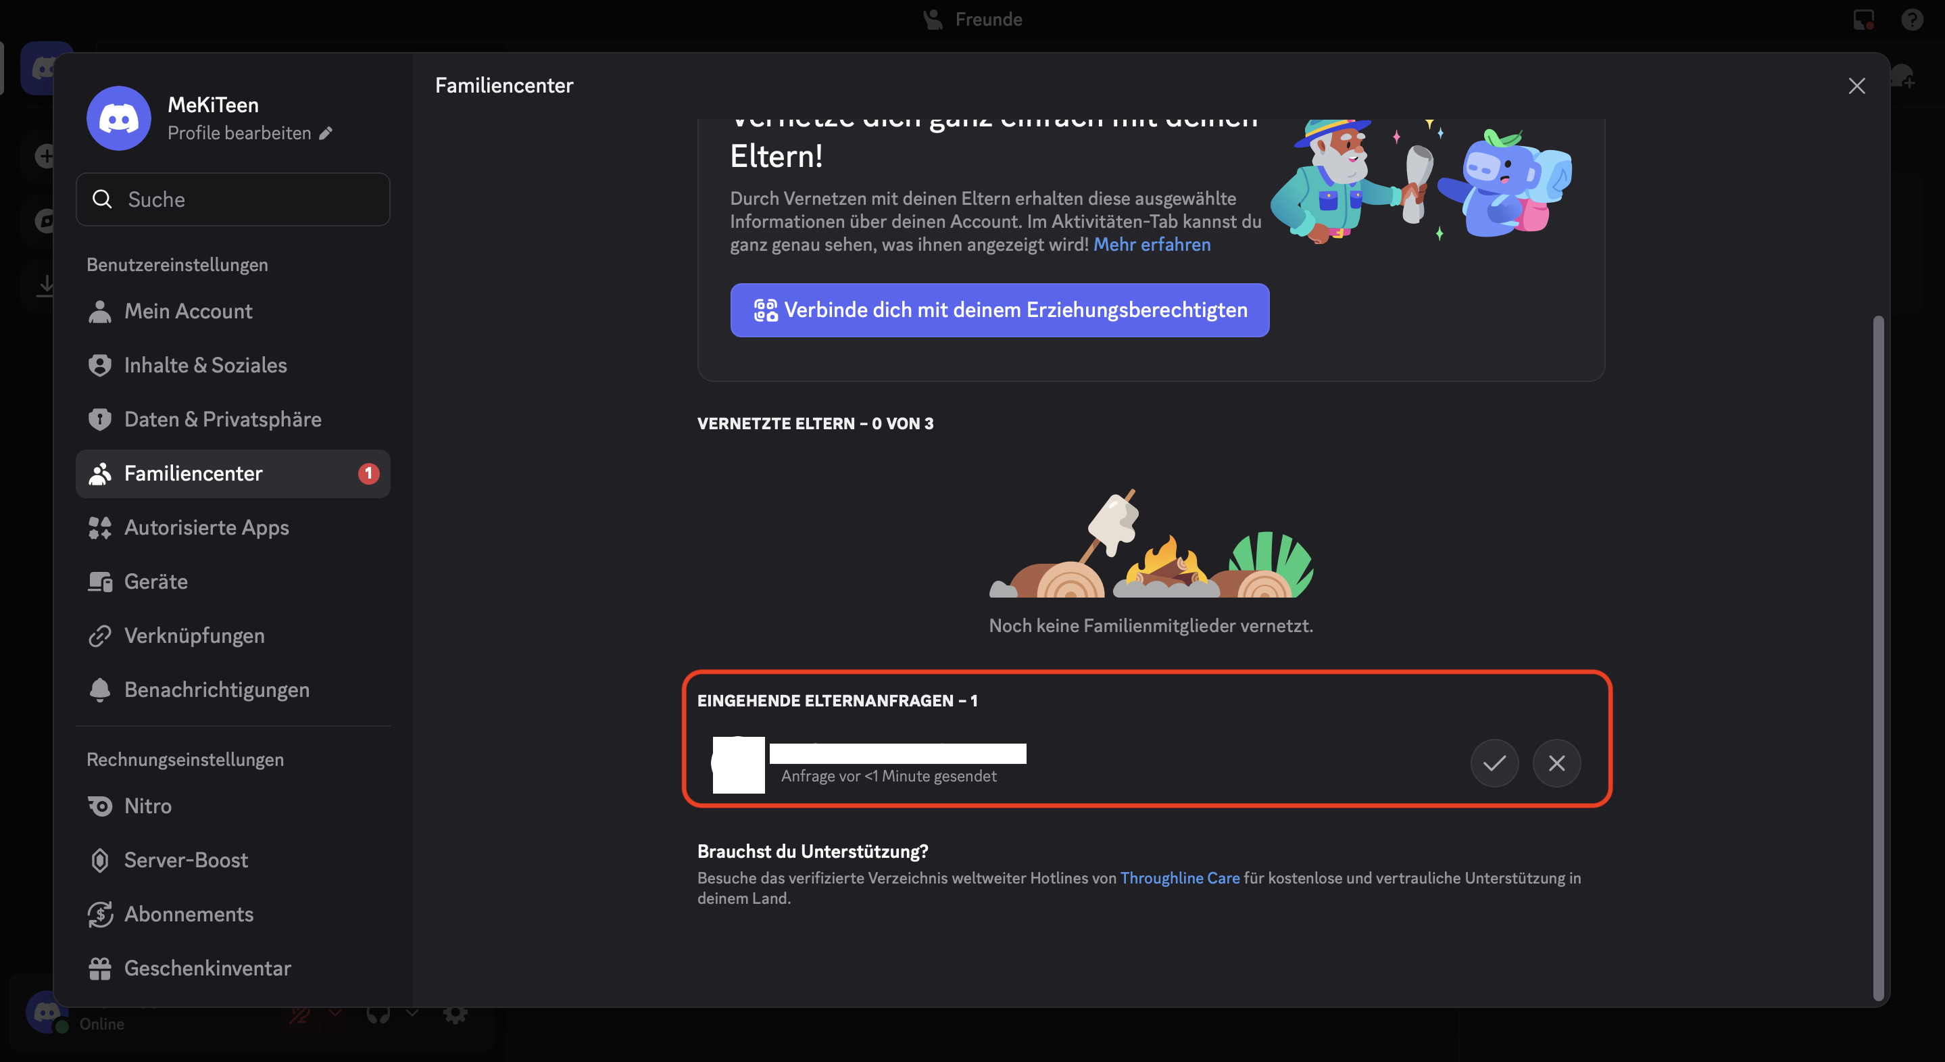Click the Familiencenter notification badge
The image size is (1945, 1062).
click(x=368, y=474)
